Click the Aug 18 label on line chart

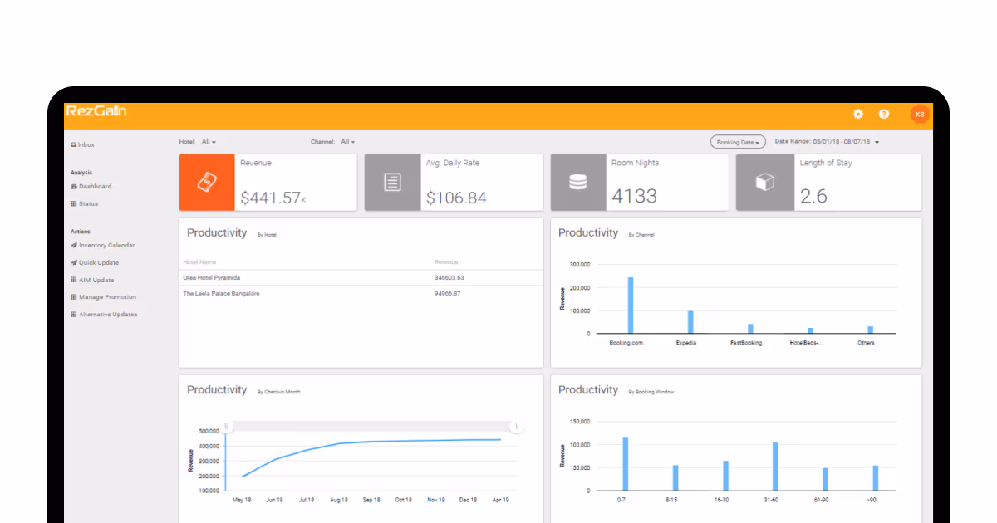(339, 500)
